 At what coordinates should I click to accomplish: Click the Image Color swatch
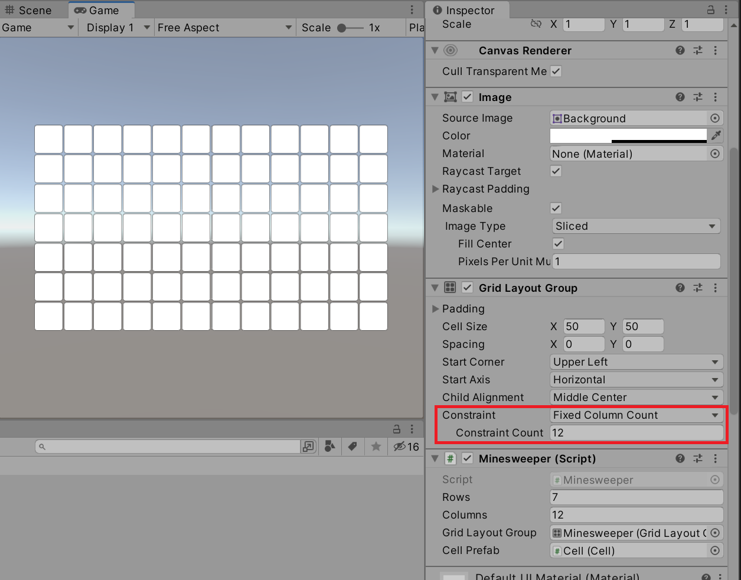pos(628,136)
